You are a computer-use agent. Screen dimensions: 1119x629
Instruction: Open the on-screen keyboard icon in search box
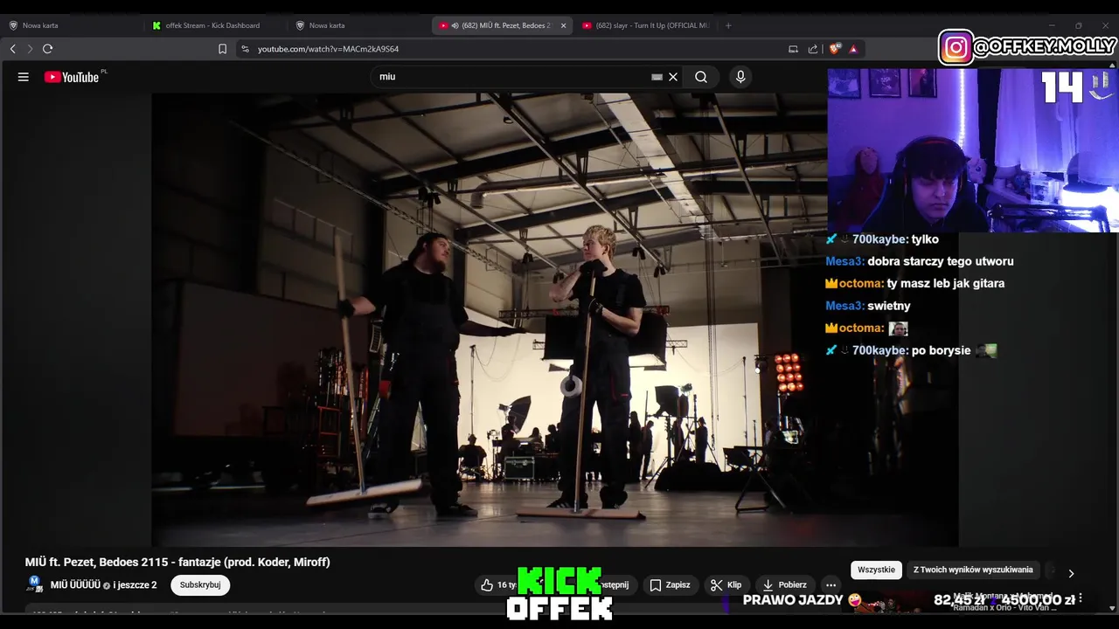657,77
